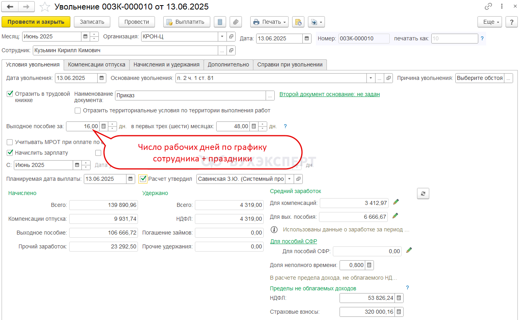Screen dimensions: 519x320
Task: Adjust 48,00 days spinner arrows
Action: [262, 126]
